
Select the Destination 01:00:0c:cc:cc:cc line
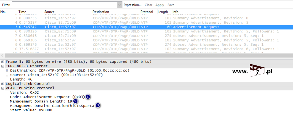coord(70,71)
